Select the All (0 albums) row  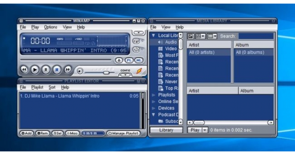254,52
